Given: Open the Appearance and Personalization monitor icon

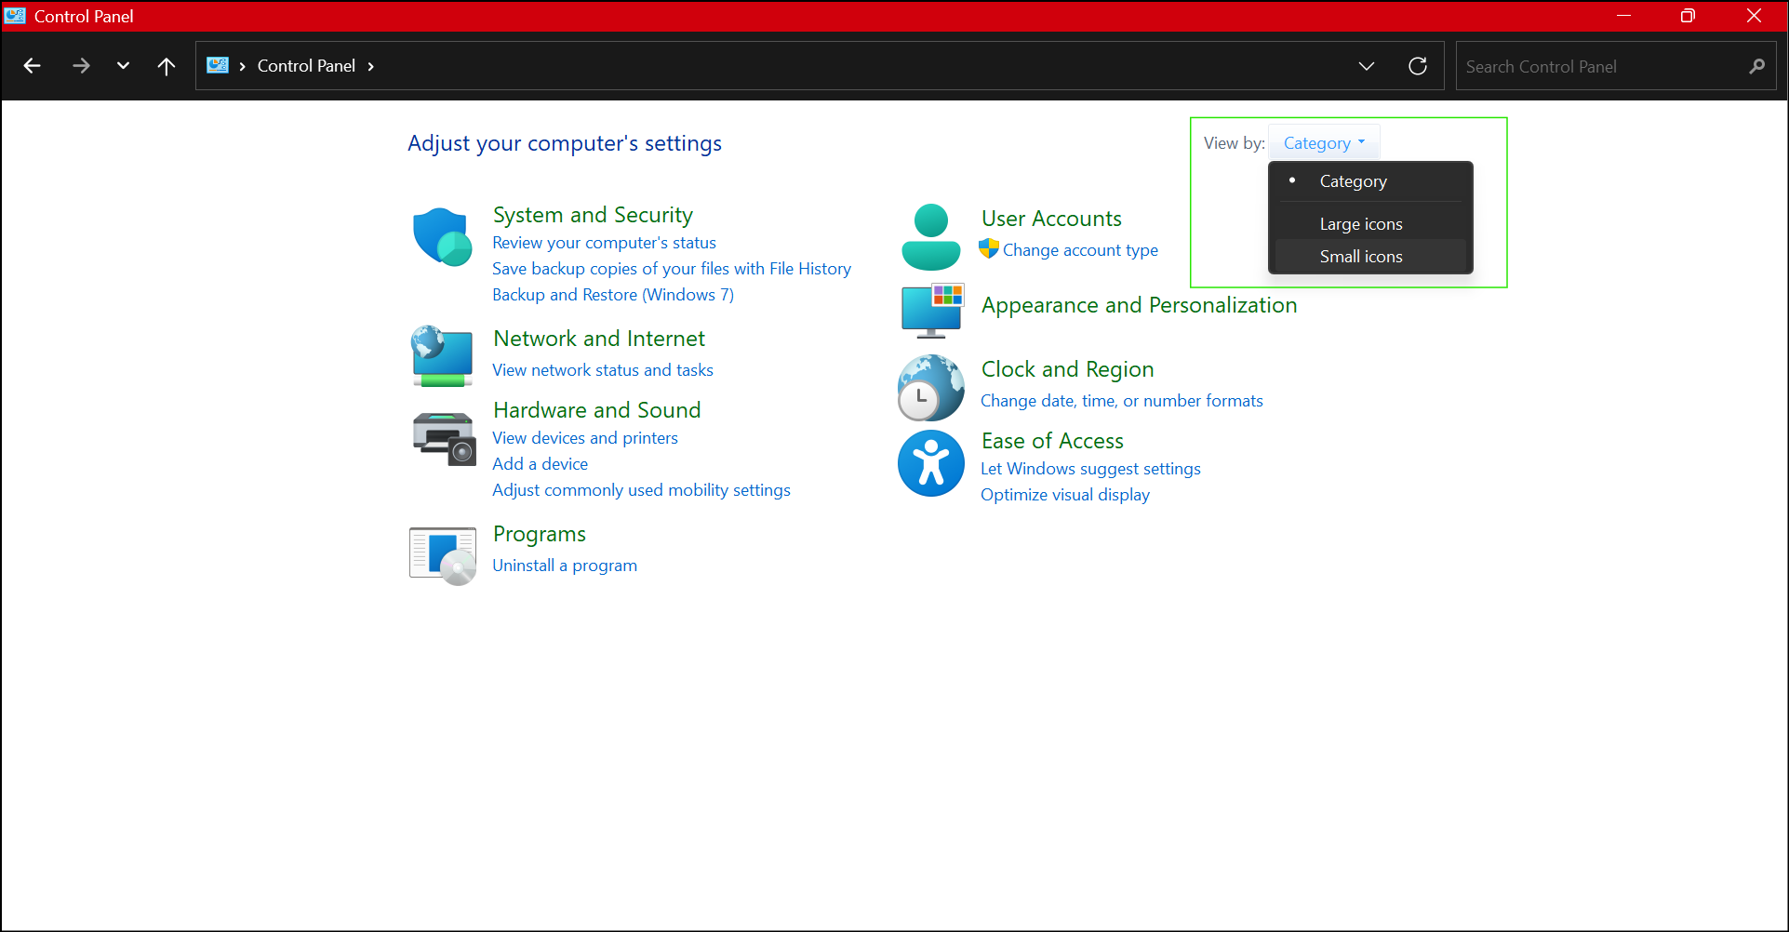Looking at the screenshot, I should pos(932,311).
